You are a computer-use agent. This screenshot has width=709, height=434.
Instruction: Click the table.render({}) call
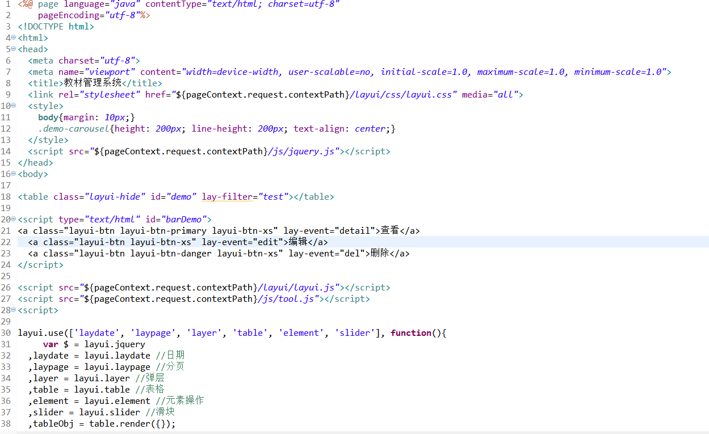point(130,424)
